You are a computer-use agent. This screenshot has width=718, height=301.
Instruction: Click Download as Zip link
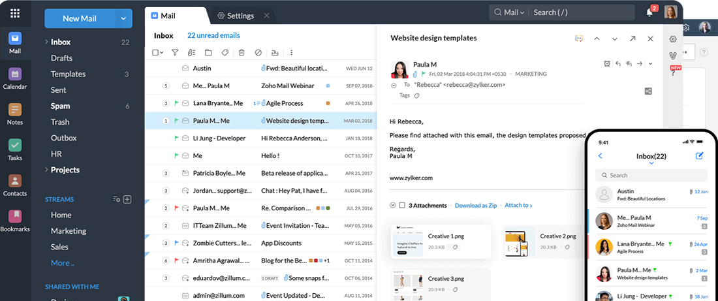(476, 205)
